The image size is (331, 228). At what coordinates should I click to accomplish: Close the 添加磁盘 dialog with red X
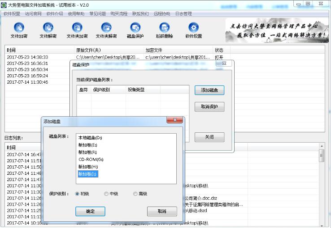[x=175, y=120]
